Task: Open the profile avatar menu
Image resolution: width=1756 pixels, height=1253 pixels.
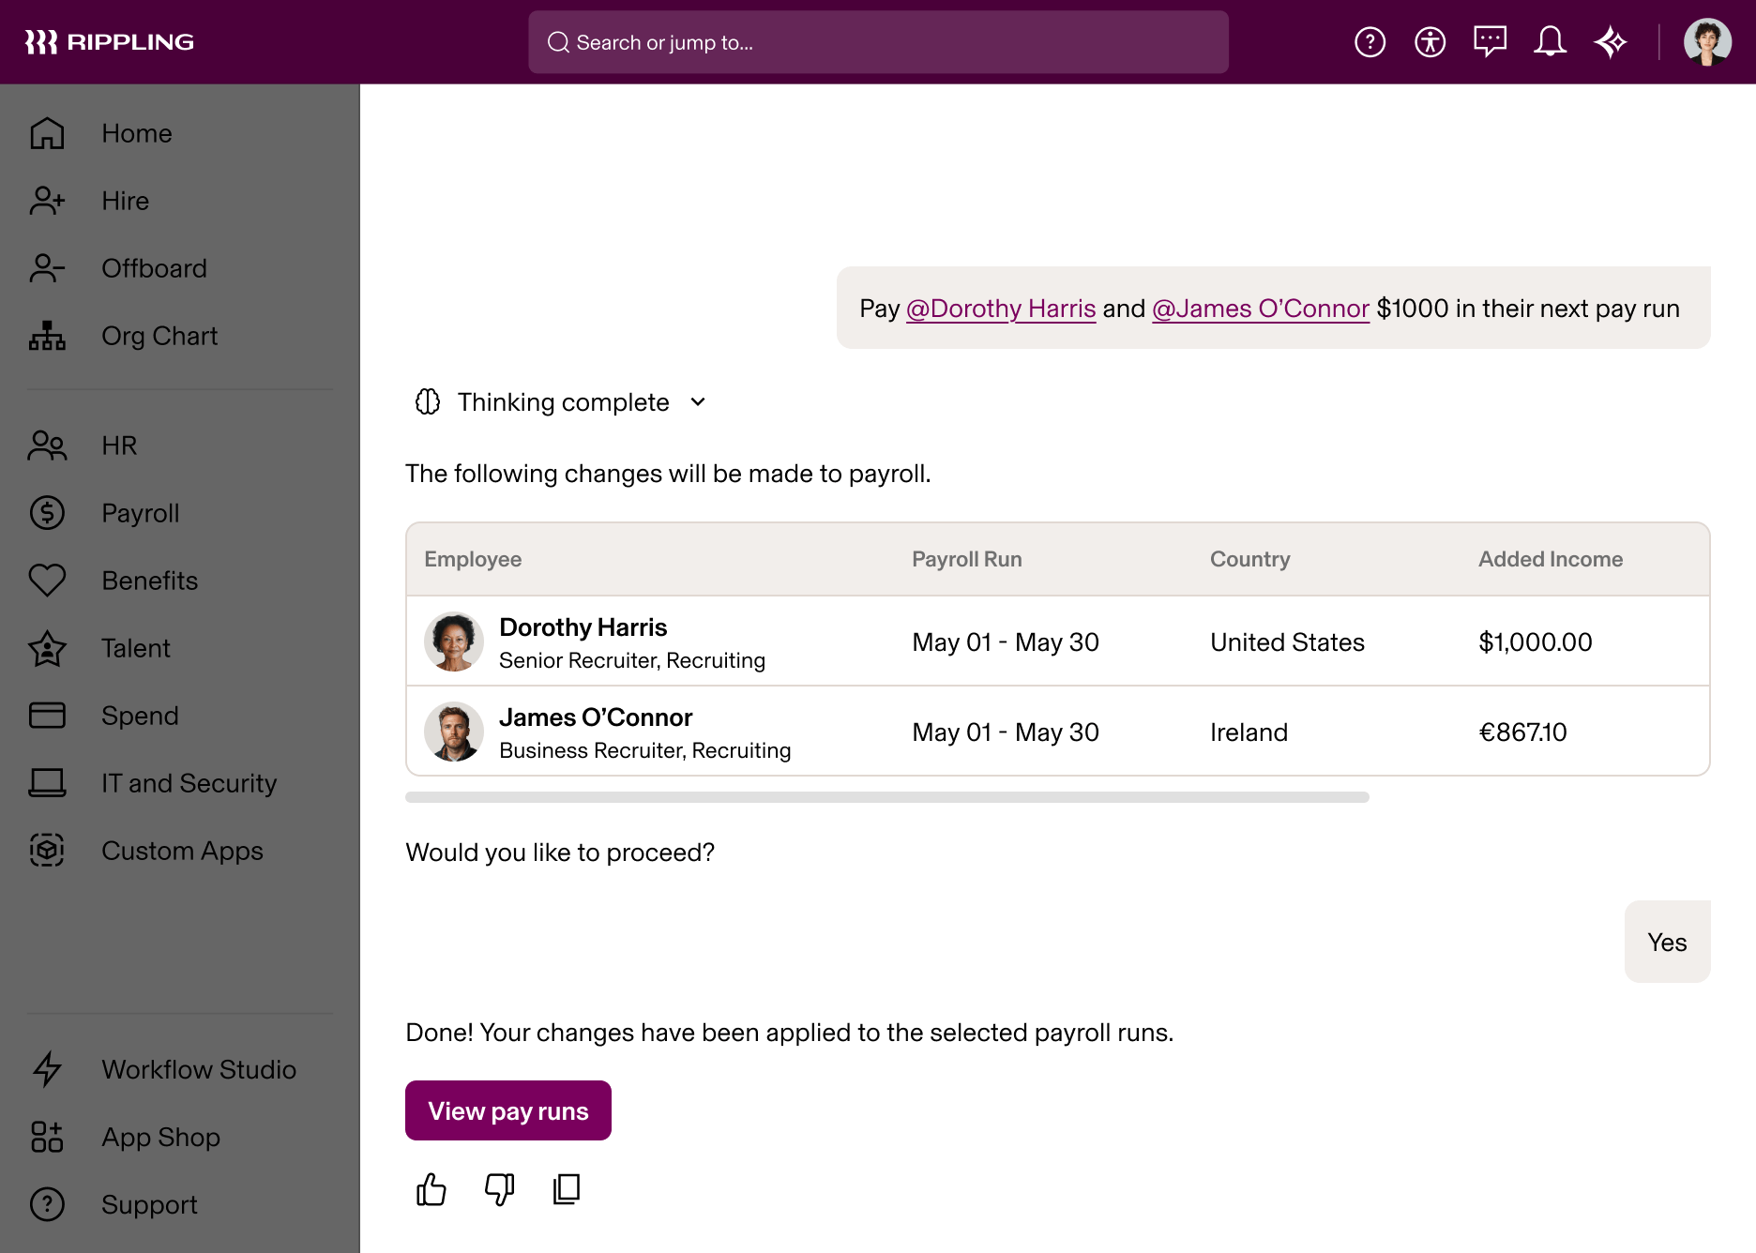Action: (x=1708, y=41)
